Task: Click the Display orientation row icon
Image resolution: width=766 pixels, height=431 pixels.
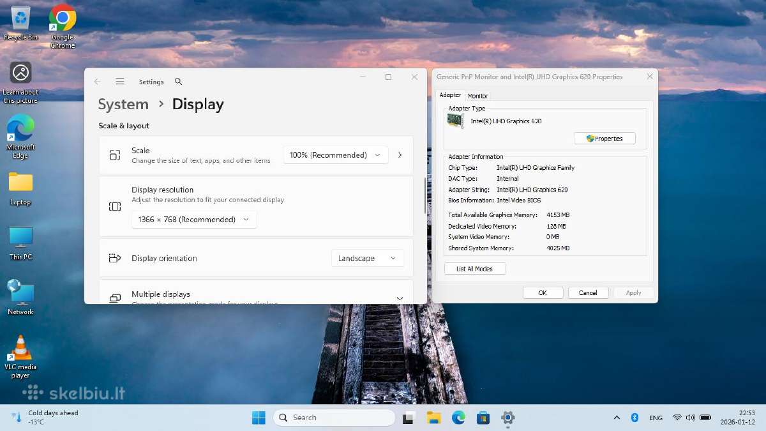Action: (x=115, y=258)
